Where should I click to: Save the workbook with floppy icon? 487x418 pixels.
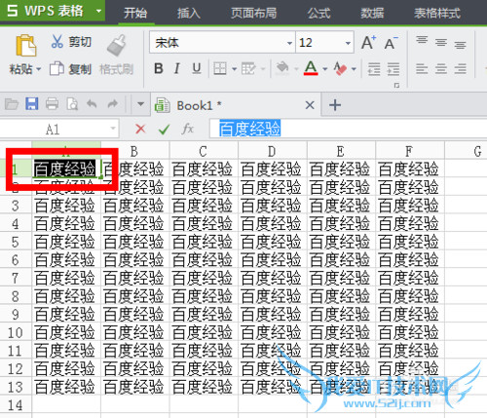pyautogui.click(x=32, y=104)
